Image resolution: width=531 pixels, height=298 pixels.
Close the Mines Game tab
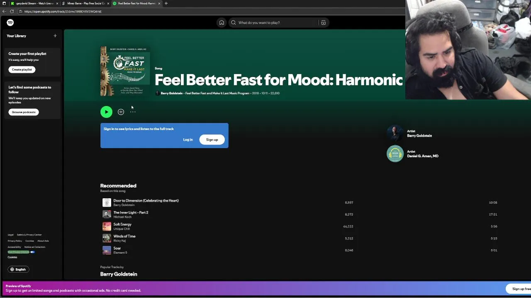pos(108,3)
